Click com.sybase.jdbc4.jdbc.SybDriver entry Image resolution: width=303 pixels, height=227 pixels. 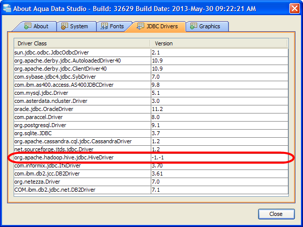[x=82, y=77]
